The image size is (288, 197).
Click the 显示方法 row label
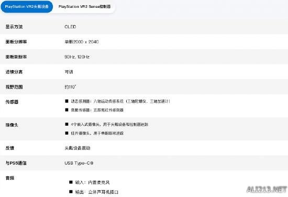point(14,27)
